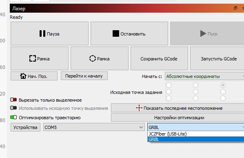Click the Ready status text

pyautogui.click(x=16, y=17)
